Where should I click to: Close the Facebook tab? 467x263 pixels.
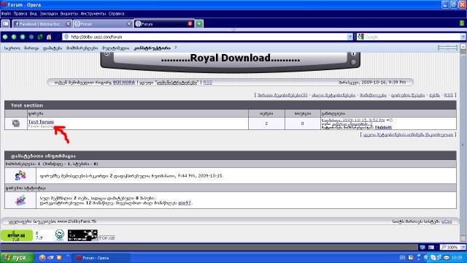[68, 24]
